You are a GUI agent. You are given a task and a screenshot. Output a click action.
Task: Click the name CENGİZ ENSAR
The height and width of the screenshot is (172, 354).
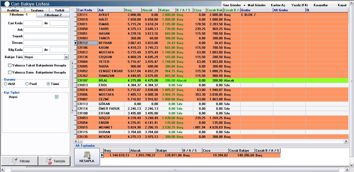click(x=111, y=71)
